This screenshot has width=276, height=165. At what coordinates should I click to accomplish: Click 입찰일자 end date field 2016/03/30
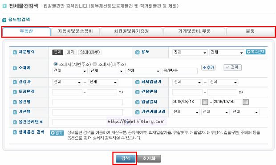[227, 102]
